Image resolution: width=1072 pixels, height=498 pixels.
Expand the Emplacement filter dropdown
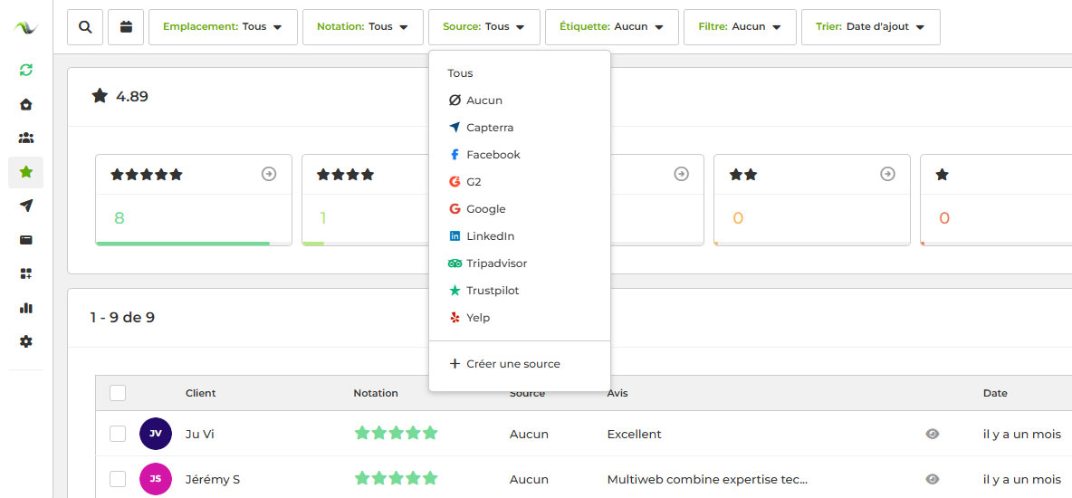point(223,27)
